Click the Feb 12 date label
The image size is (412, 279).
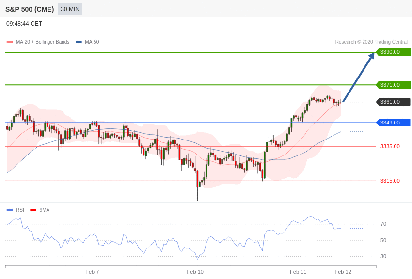(x=343, y=272)
